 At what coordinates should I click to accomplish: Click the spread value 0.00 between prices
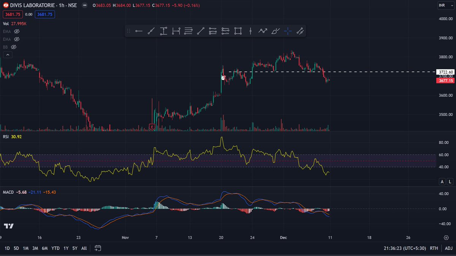click(29, 14)
